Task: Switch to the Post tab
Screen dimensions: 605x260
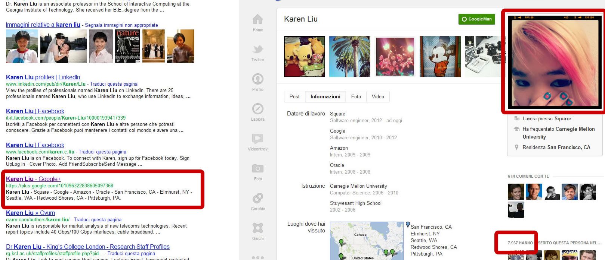Action: [294, 96]
